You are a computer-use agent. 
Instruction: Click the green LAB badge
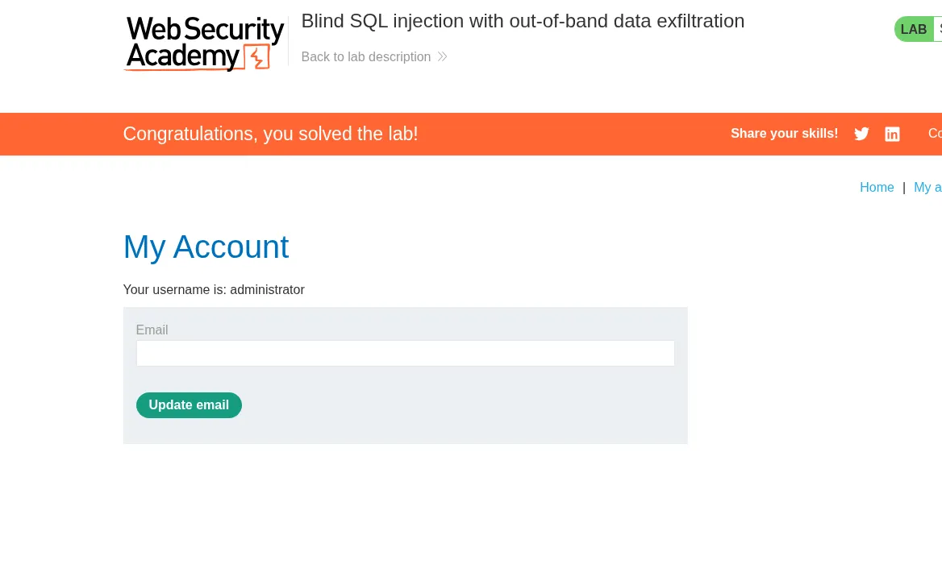click(914, 29)
